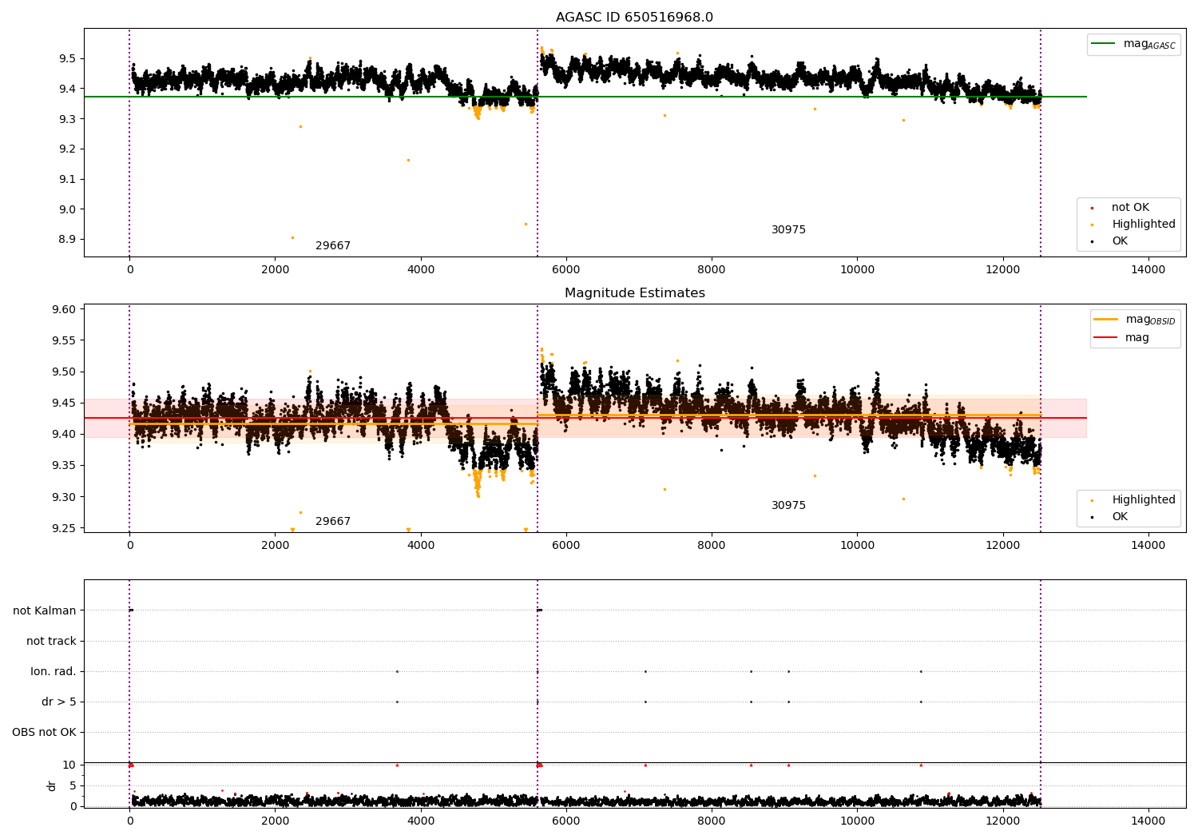Select 'Highlighted' legend entry in top plot
Screen dimensions: 1198x839
point(1144,225)
